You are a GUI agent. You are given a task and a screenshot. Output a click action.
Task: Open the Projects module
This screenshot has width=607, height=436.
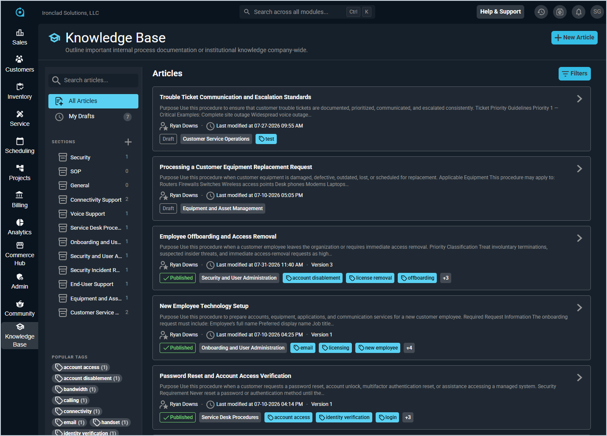pyautogui.click(x=20, y=173)
